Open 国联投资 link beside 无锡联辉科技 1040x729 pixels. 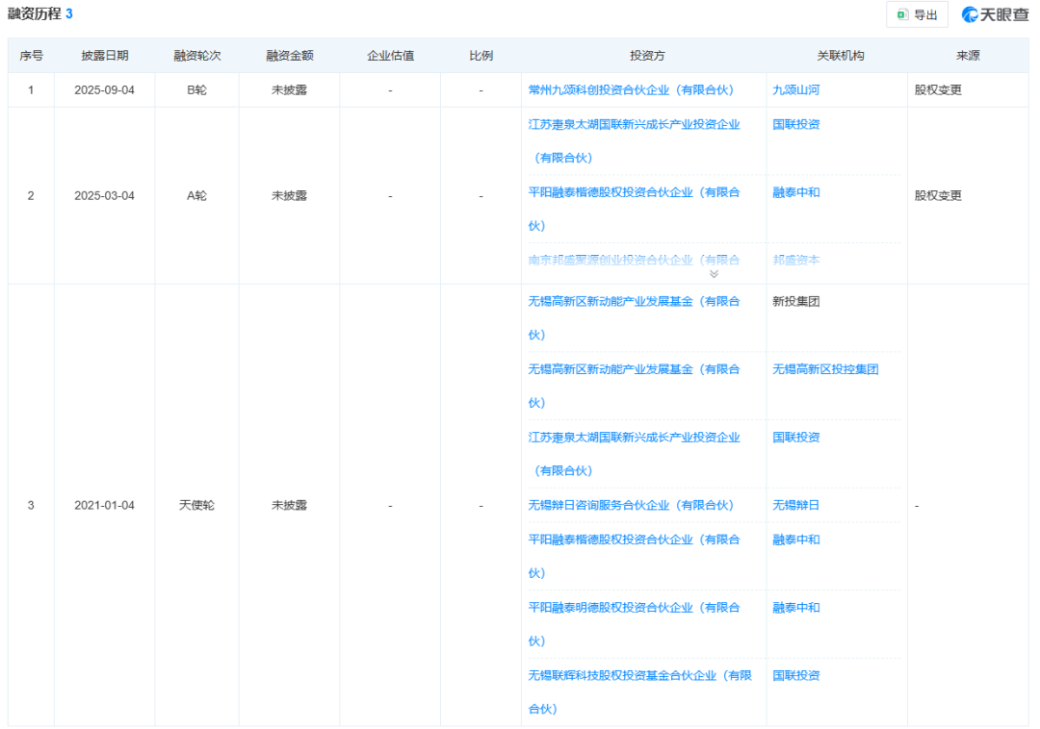pyautogui.click(x=796, y=676)
